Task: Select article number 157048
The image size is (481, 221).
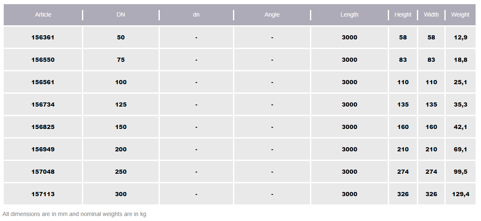Action: pyautogui.click(x=43, y=172)
